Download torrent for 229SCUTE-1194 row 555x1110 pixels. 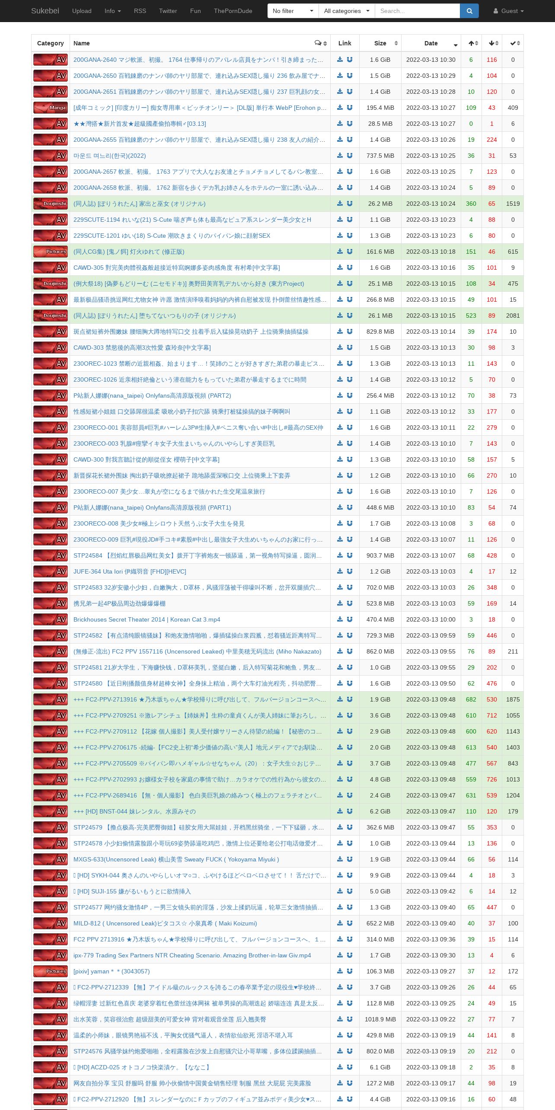(340, 220)
